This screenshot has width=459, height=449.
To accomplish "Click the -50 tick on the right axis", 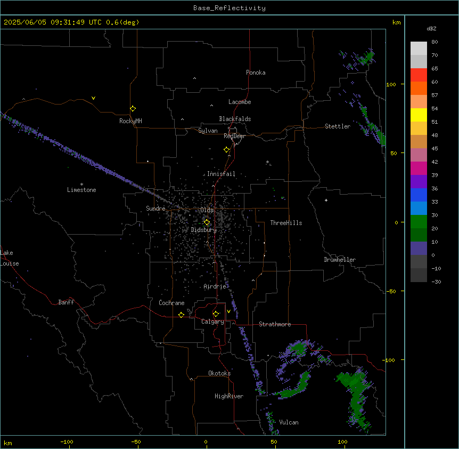I will point(391,291).
